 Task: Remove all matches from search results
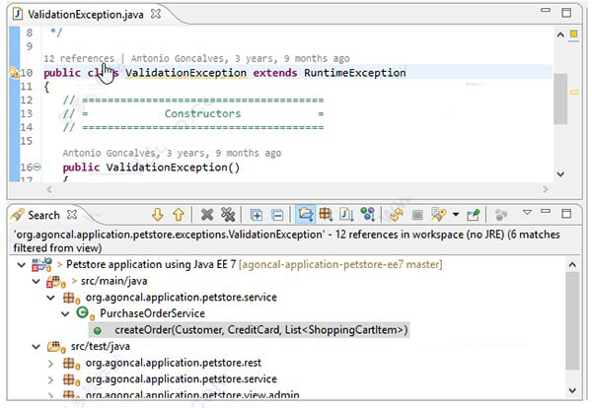(x=228, y=215)
